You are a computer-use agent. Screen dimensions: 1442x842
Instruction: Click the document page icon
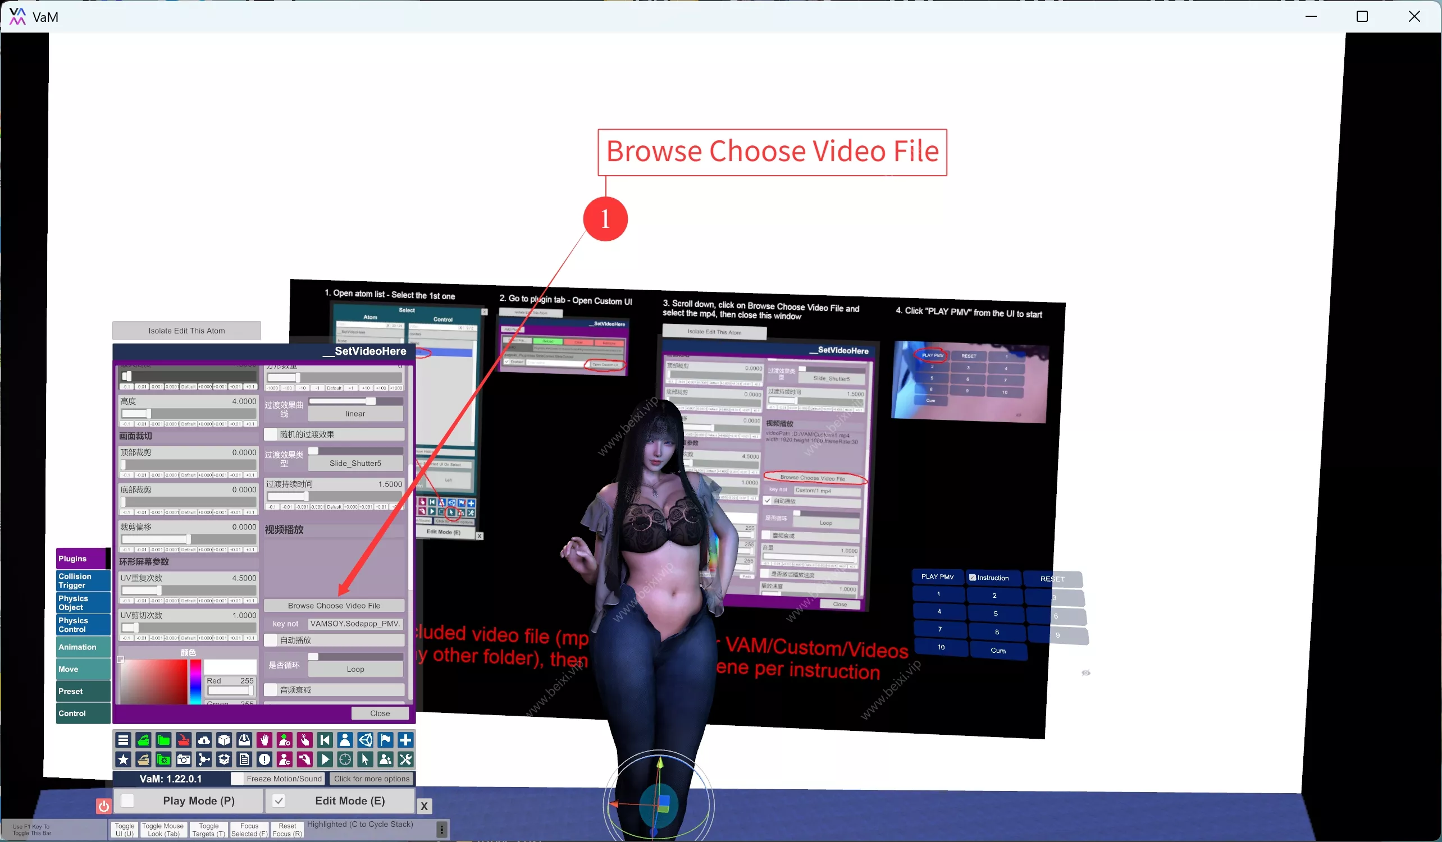point(244,759)
